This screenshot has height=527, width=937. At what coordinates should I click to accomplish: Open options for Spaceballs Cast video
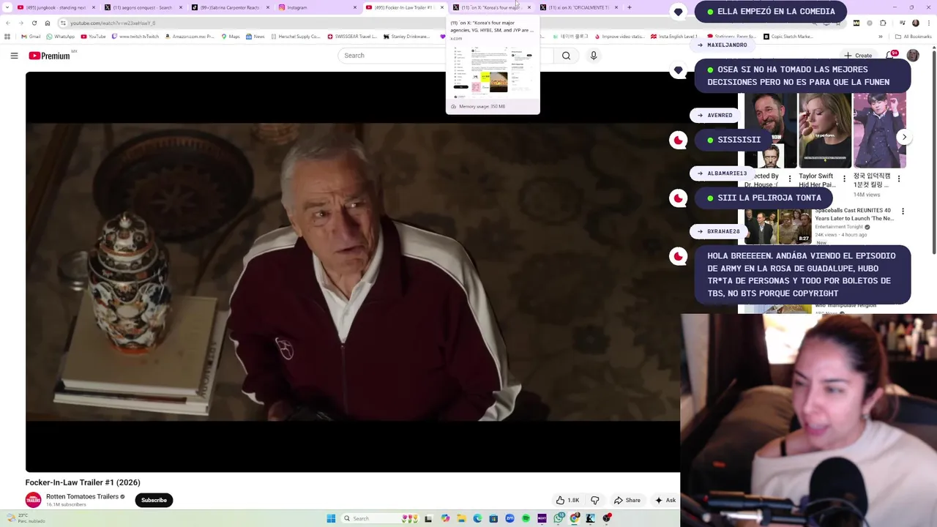click(x=903, y=212)
